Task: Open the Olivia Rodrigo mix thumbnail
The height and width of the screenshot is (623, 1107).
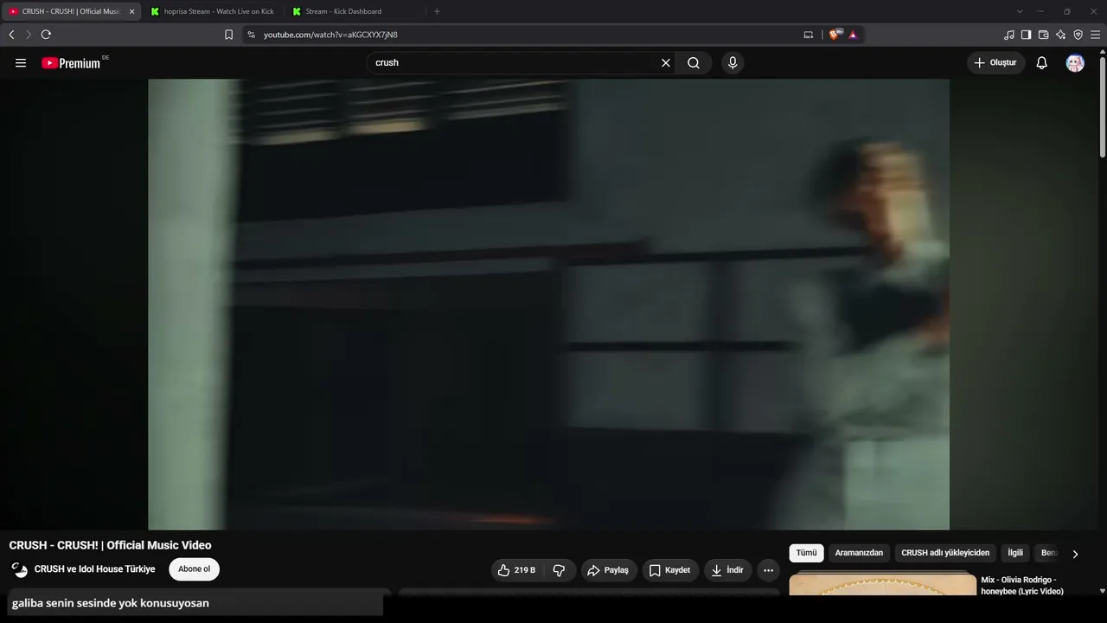Action: coord(882,585)
